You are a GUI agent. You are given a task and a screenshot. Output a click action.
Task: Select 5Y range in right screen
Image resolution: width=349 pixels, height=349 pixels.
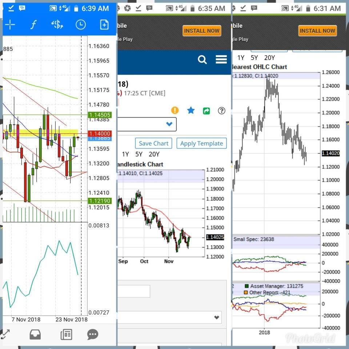coord(254,58)
